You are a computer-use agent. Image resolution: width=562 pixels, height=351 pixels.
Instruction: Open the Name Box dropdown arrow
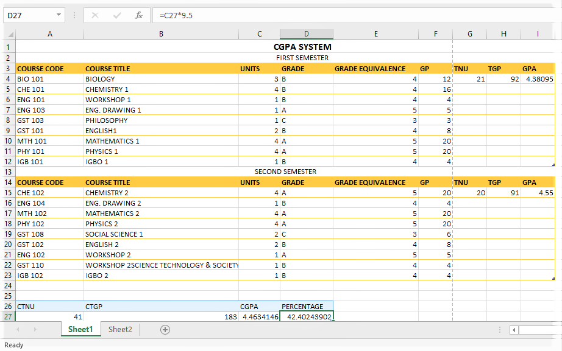tap(59, 15)
